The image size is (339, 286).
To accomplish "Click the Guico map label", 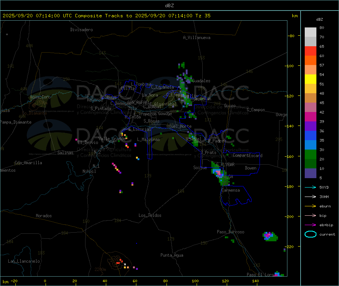I will point(230,106).
